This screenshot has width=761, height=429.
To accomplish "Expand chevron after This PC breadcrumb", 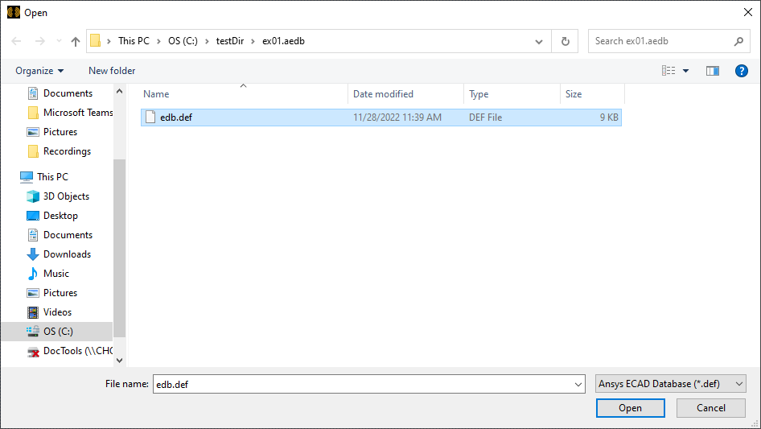I will click(x=158, y=41).
